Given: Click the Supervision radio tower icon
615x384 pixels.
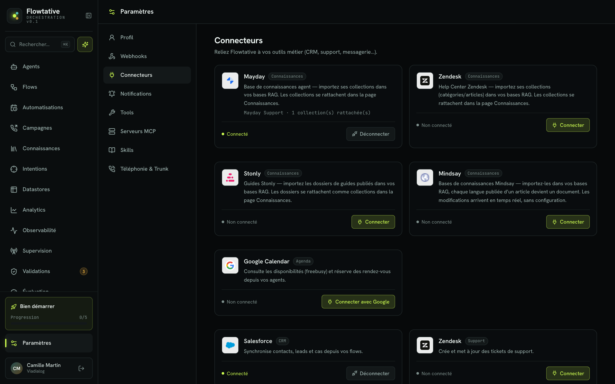Looking at the screenshot, I should tap(14, 251).
